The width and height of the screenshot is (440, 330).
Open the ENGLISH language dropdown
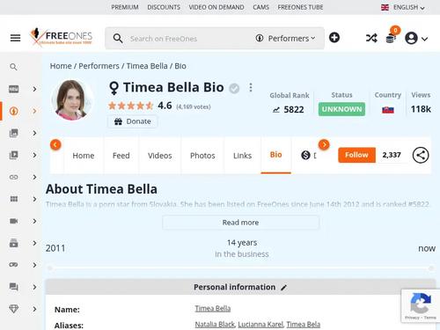[x=403, y=7]
